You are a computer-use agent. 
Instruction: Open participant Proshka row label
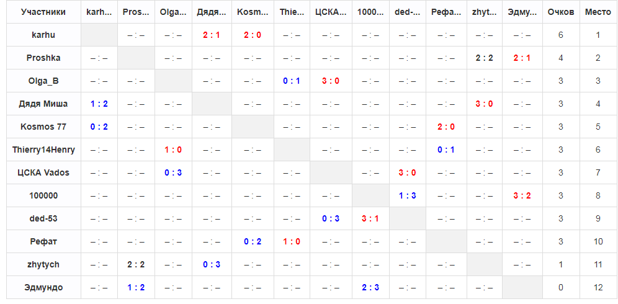(43, 58)
